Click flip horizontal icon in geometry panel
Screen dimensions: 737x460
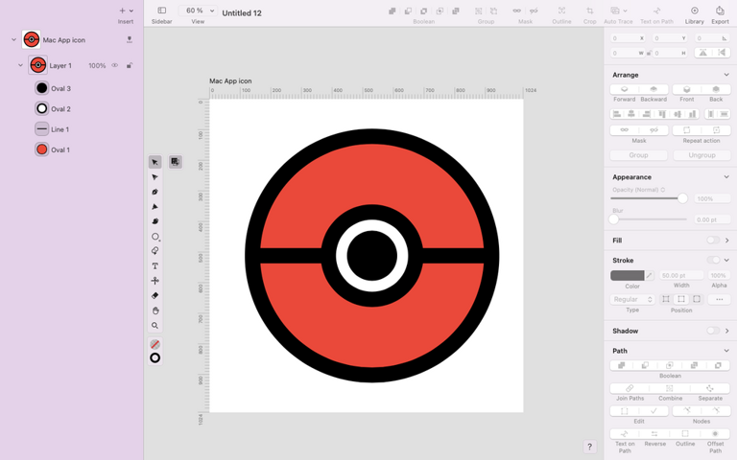[722, 53]
